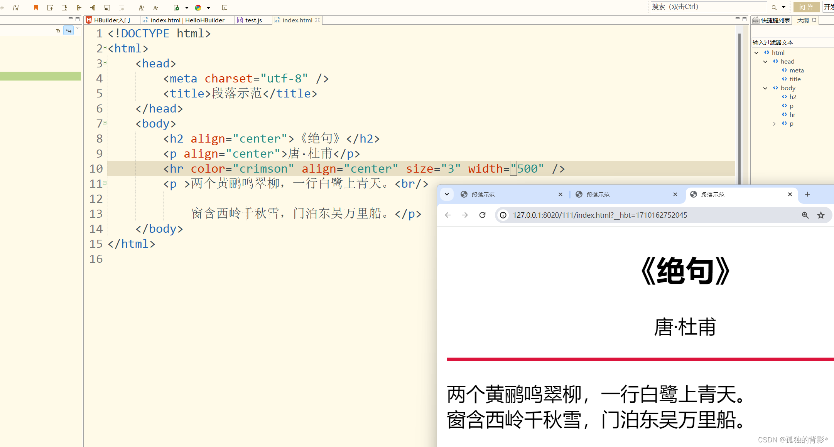The image size is (834, 447).
Task: Collapse the html fold marker on line 2
Action: pos(105,47)
